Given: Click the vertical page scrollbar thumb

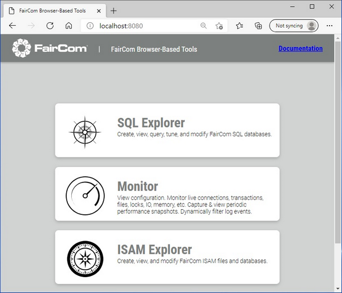Looking at the screenshot, I should coord(338,143).
